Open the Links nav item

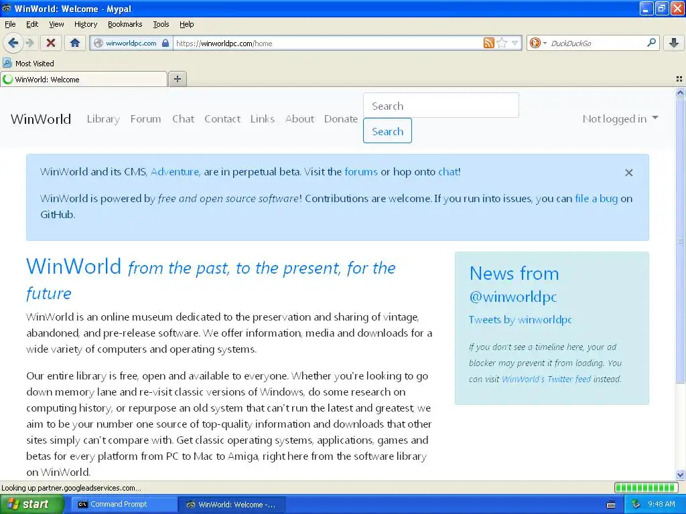point(263,119)
